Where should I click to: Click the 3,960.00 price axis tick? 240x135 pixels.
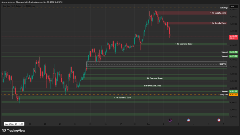(233, 117)
